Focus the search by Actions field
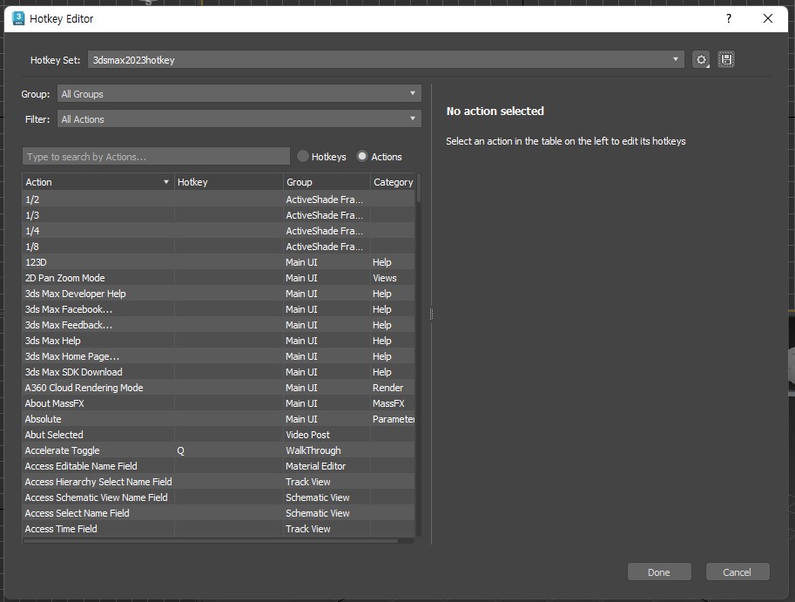 [x=156, y=157]
